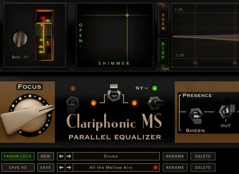Click the 0VU calibration knob
Image resolution: width=239 pixels, height=174 pixels.
(20, 38)
